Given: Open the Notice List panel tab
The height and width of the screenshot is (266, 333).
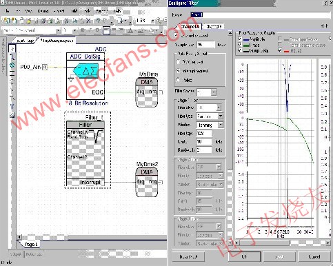Looking at the screenshot, I should 34,254.
